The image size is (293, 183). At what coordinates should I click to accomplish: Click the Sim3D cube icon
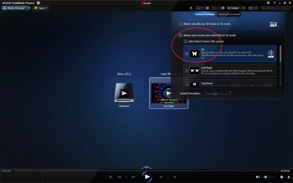point(271,54)
